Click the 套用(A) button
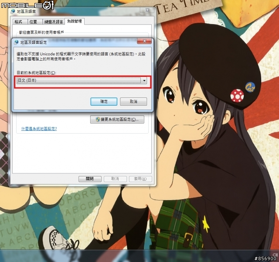 (x=140, y=179)
